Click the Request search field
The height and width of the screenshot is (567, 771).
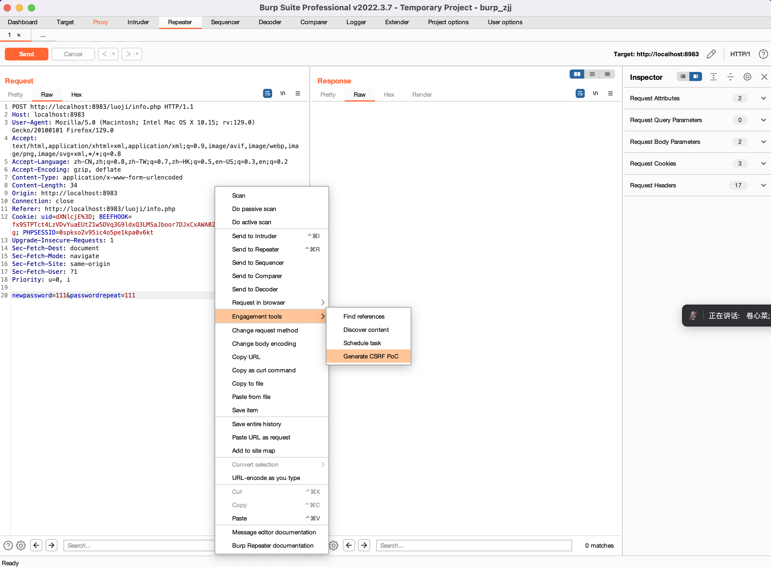[139, 545]
